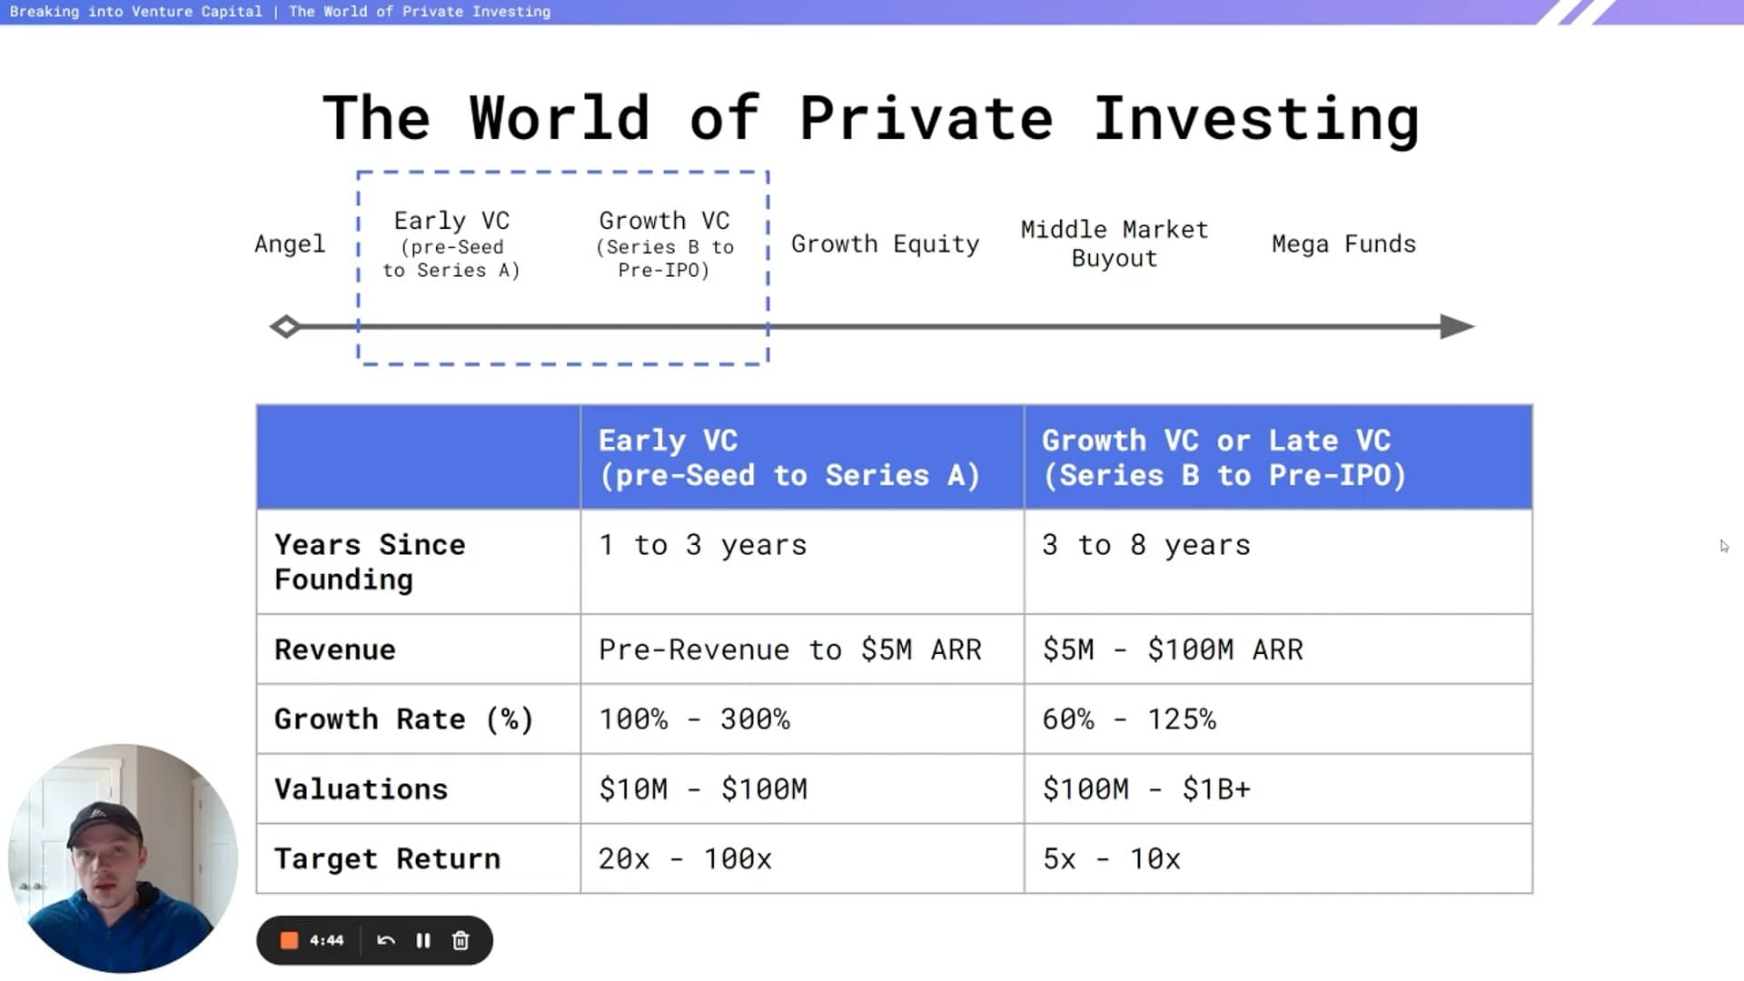The image size is (1744, 981).
Task: Click the Target Return row label
Action: point(387,859)
